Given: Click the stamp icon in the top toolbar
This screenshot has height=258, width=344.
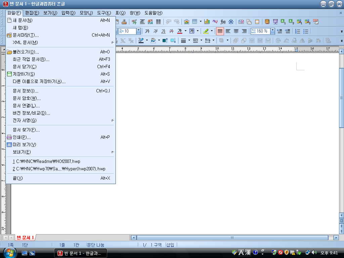Looking at the screenshot, I should click(124, 21).
